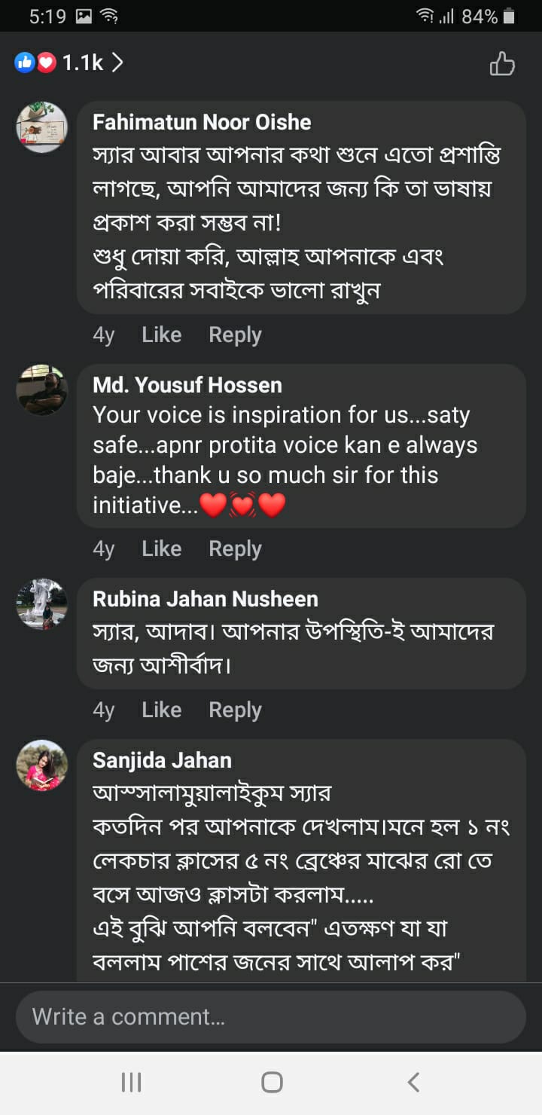This screenshot has height=1115, width=542.
Task: Open Sanjida Jahan's profile picture
Action: (42, 765)
